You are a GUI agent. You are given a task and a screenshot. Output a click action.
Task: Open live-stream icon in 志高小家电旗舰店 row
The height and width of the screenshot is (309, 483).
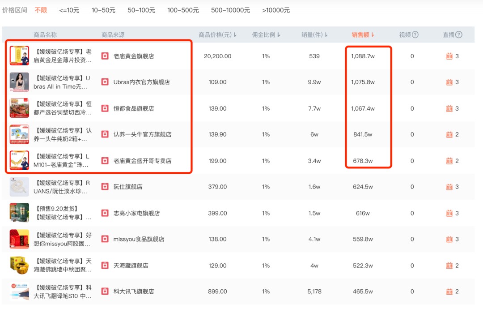[x=449, y=214]
